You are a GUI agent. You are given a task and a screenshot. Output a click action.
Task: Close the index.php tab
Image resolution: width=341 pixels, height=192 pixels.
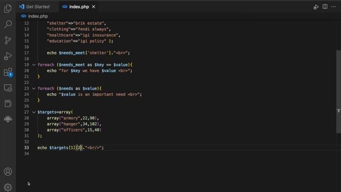pyautogui.click(x=94, y=7)
